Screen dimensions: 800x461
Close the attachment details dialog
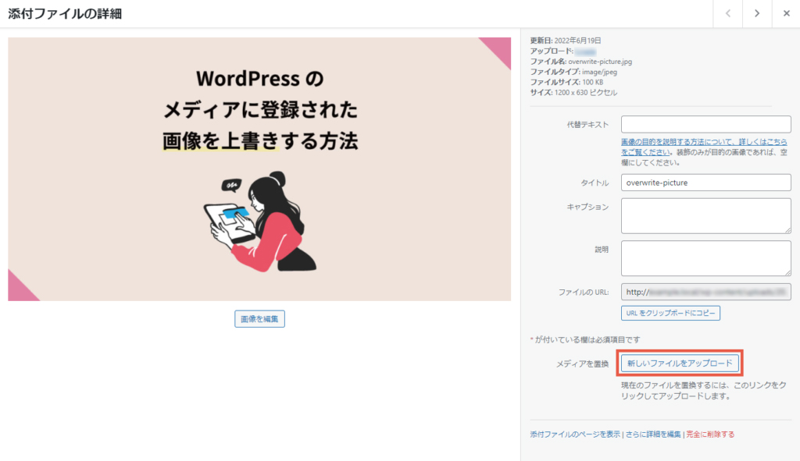tap(786, 14)
